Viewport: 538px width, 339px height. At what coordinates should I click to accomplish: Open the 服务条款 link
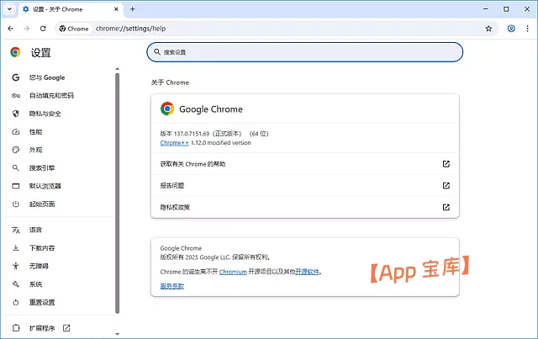click(171, 286)
